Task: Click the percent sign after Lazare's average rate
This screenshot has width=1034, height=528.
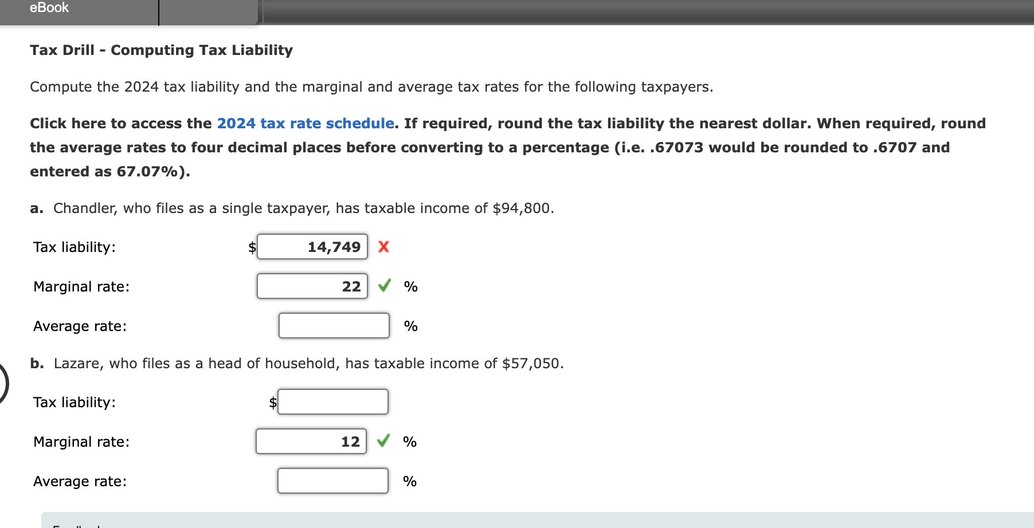Action: (x=410, y=480)
